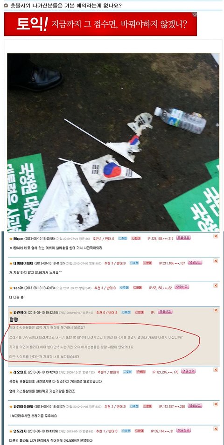Upvote 인도라지's comment with 추천 icon
Viewport: 224px width, 445px height.
point(126,431)
